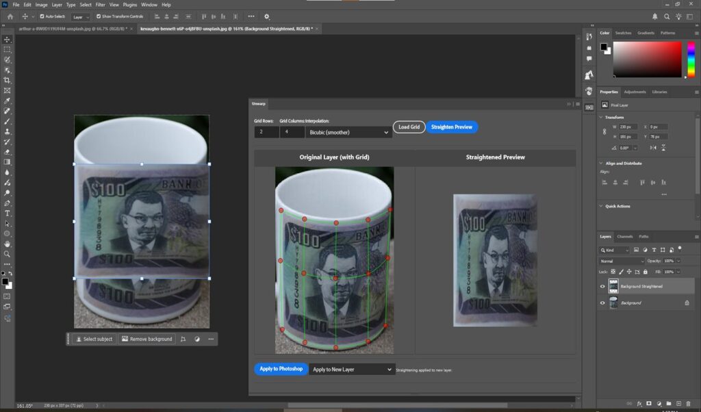
Task: Select the Zoom tool
Action: 7,254
